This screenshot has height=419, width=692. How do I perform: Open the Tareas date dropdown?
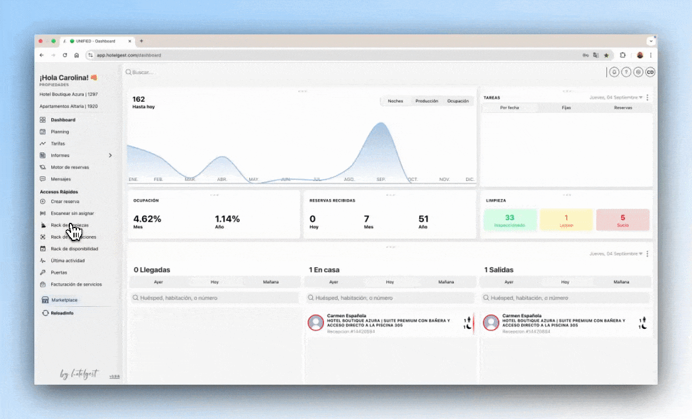point(616,97)
